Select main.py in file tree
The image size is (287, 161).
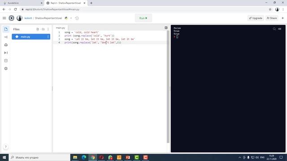pyautogui.click(x=31, y=37)
